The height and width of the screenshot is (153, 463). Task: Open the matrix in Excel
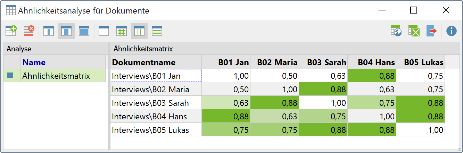coord(414,31)
